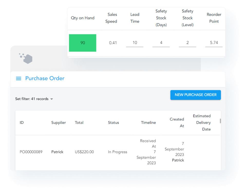Click the Total column header
Screen dimensions: 246x194
[79, 123]
